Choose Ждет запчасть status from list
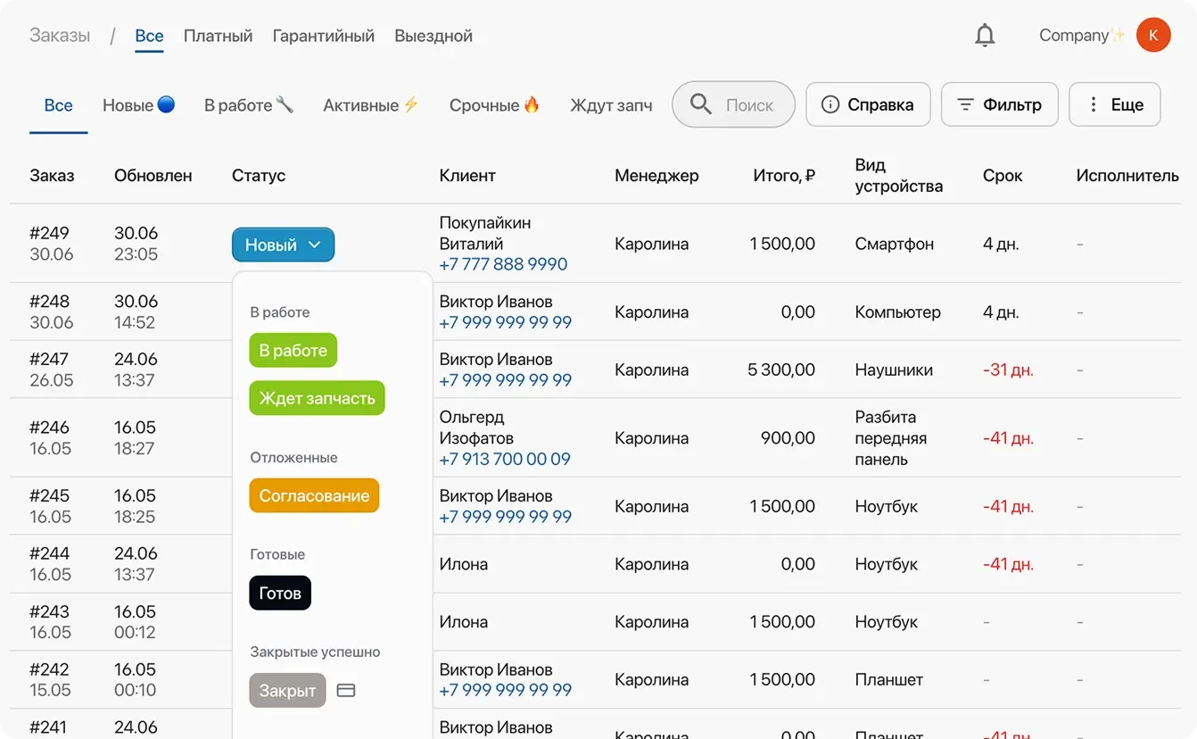Screen dimensions: 1197x739 point(317,398)
